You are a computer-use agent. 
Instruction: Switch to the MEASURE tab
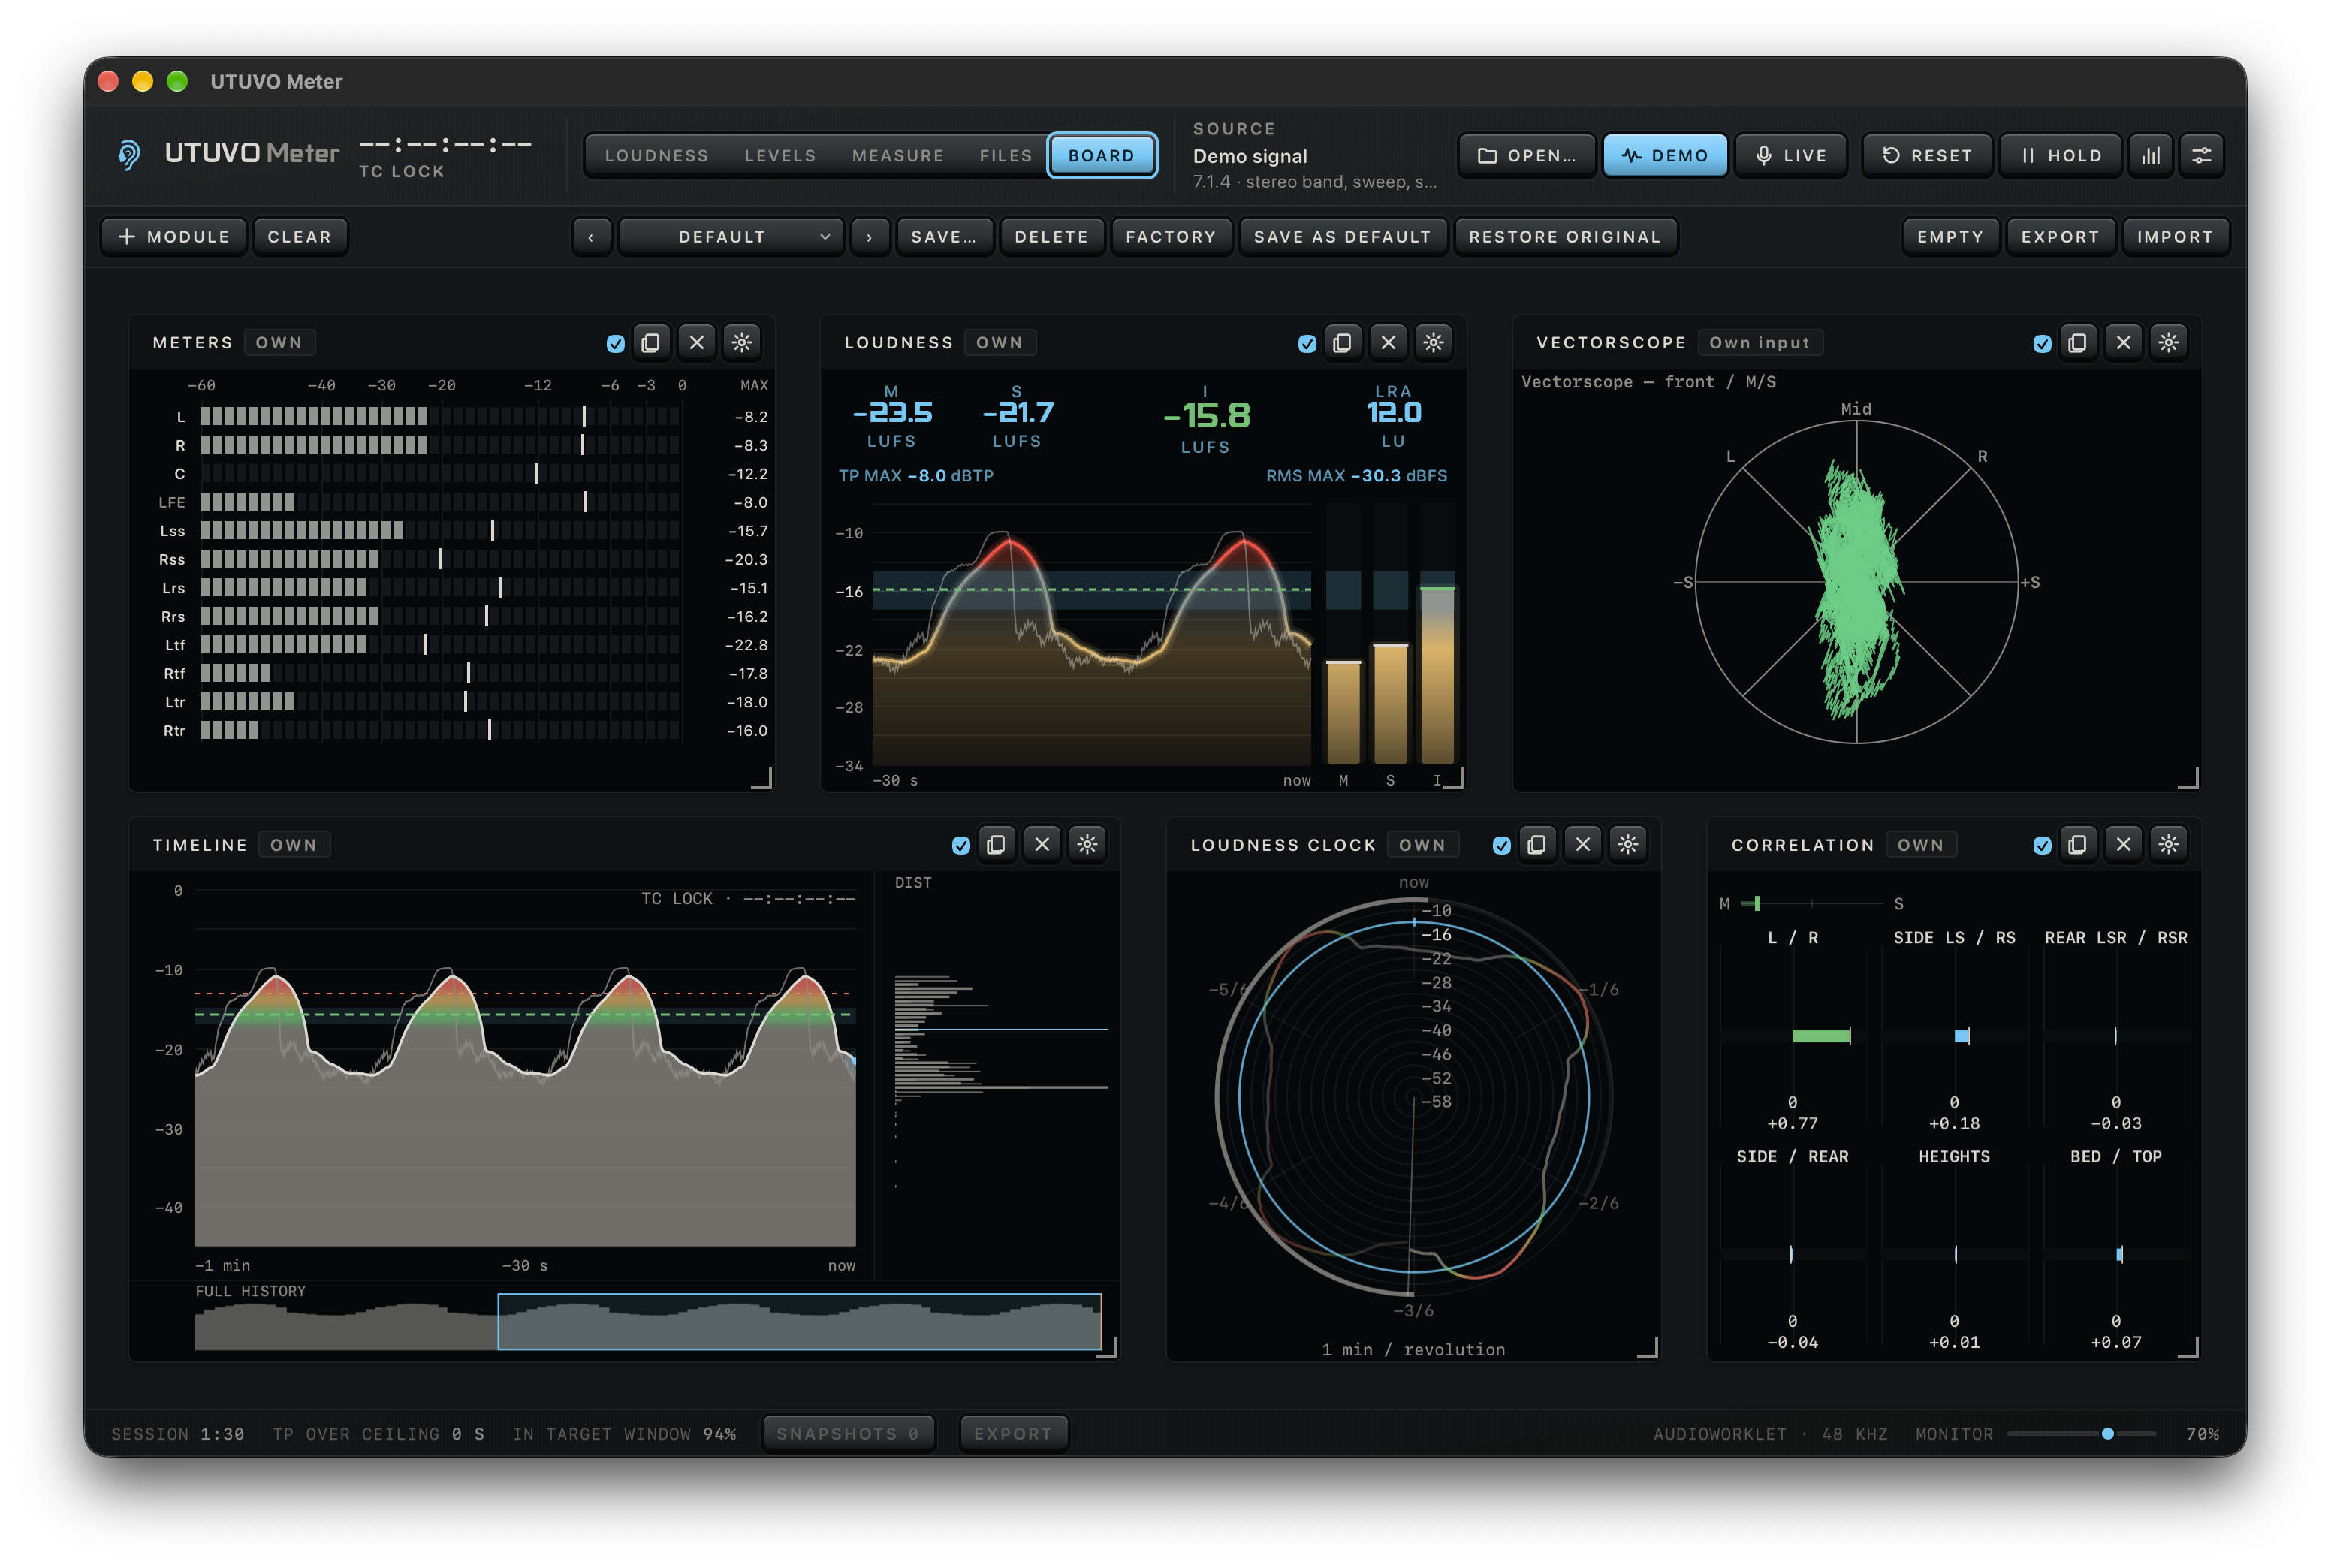tap(897, 156)
